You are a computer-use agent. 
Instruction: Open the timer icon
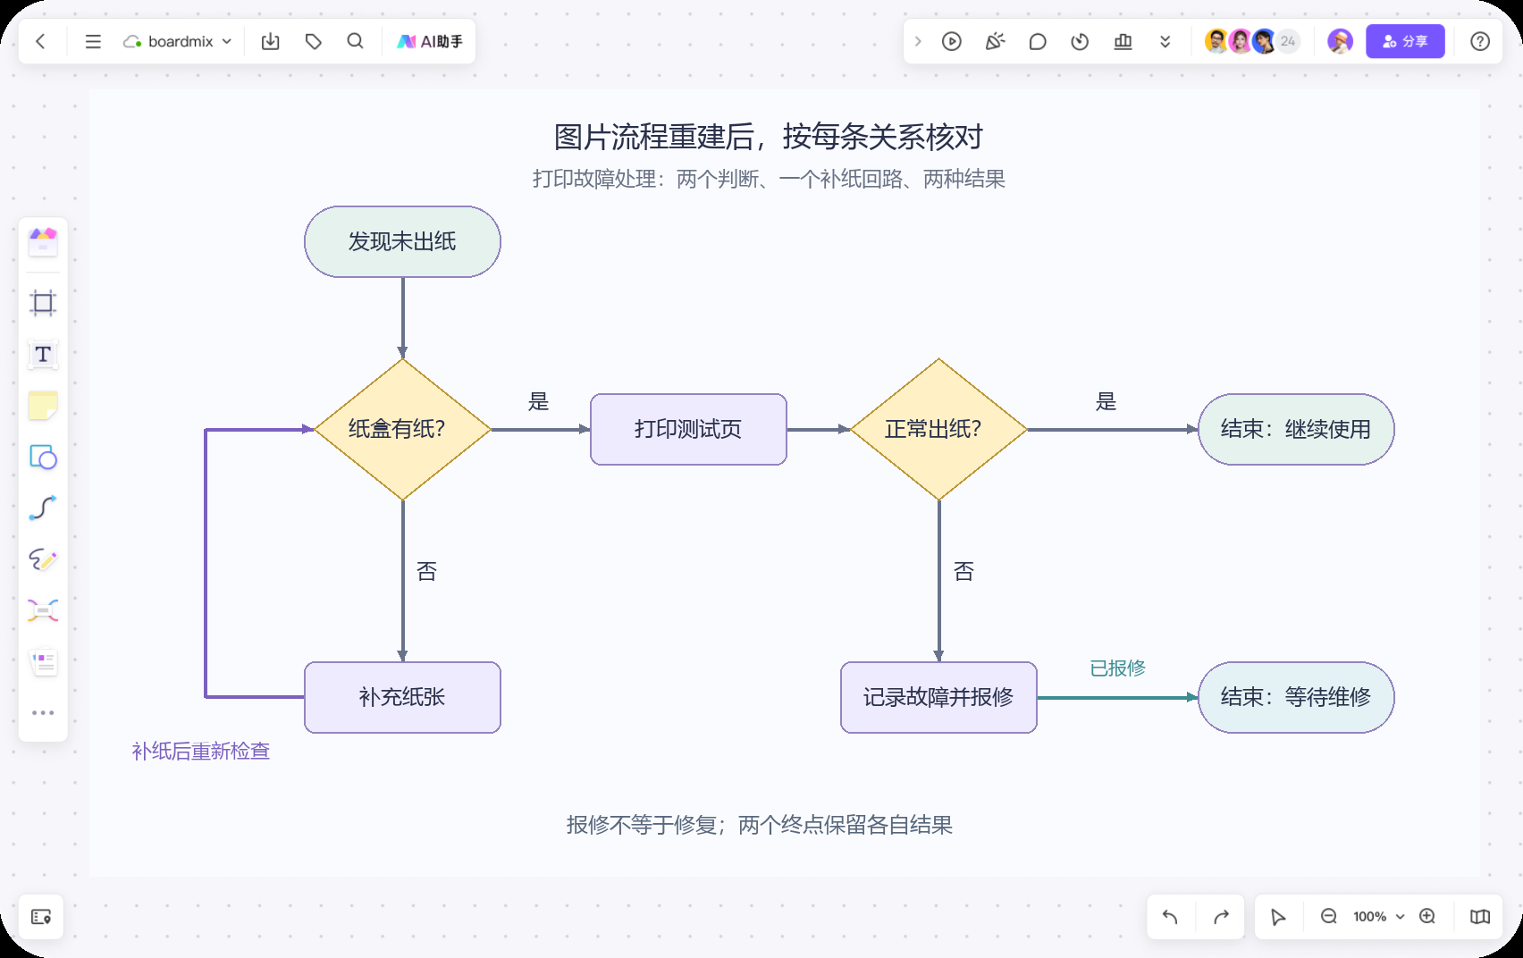(1080, 41)
